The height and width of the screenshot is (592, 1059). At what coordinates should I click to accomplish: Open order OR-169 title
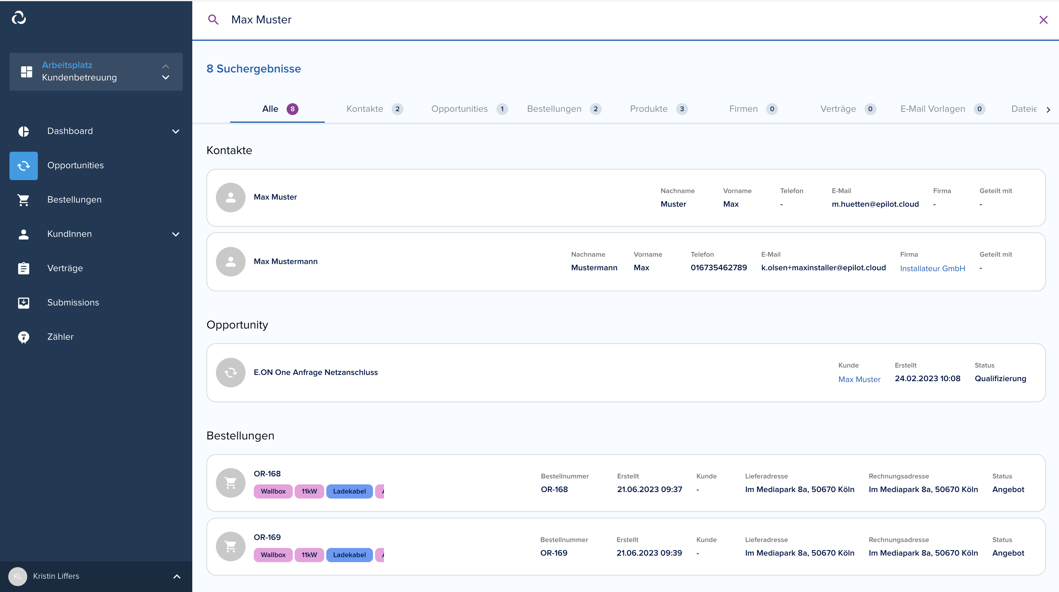pyautogui.click(x=267, y=537)
